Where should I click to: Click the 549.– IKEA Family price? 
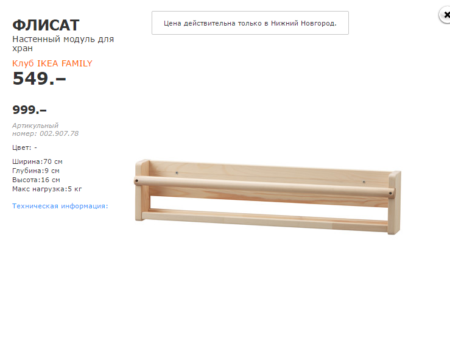coord(39,79)
